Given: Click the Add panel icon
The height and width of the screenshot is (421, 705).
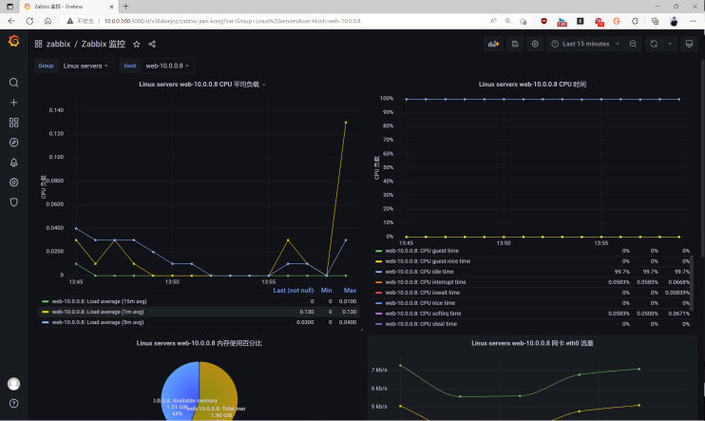Looking at the screenshot, I should (494, 44).
